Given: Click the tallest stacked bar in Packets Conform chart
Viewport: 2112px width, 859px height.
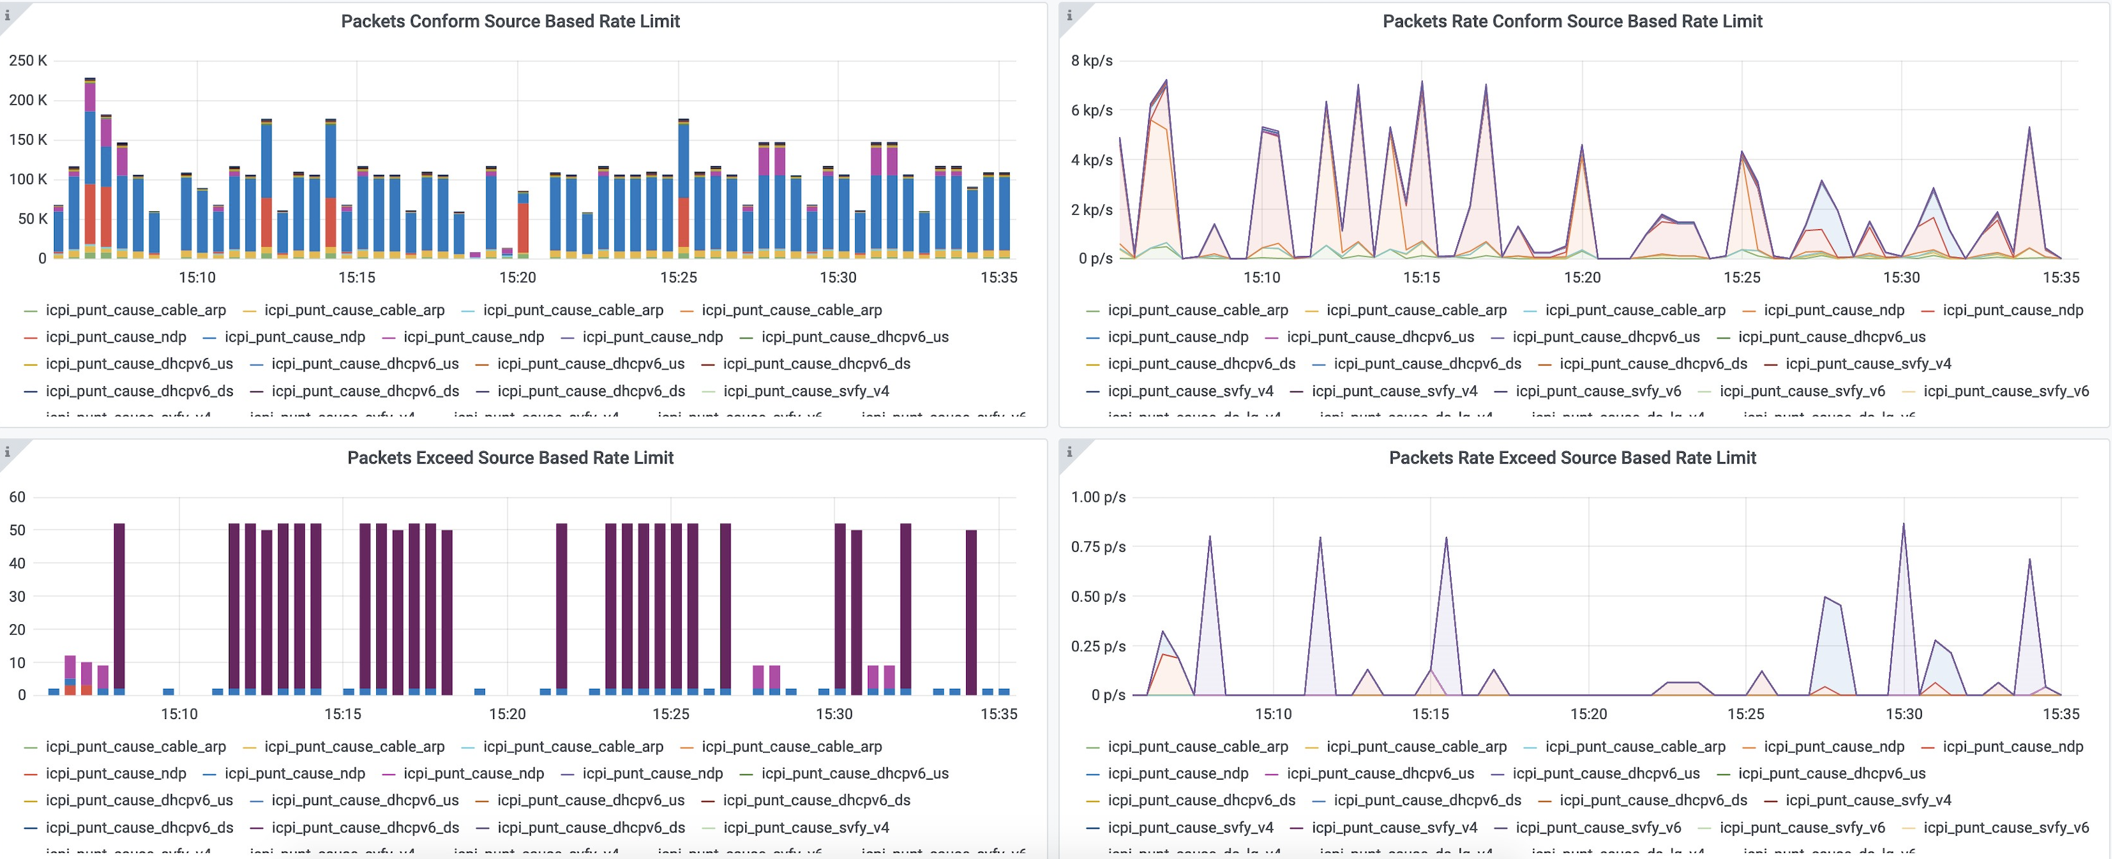Looking at the screenshot, I should pos(90,168).
